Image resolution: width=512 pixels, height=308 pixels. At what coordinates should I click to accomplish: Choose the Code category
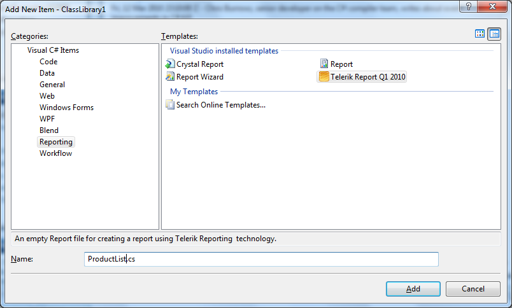pos(48,62)
